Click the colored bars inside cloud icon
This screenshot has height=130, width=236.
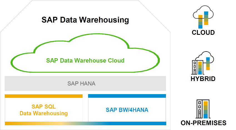pyautogui.click(x=203, y=20)
